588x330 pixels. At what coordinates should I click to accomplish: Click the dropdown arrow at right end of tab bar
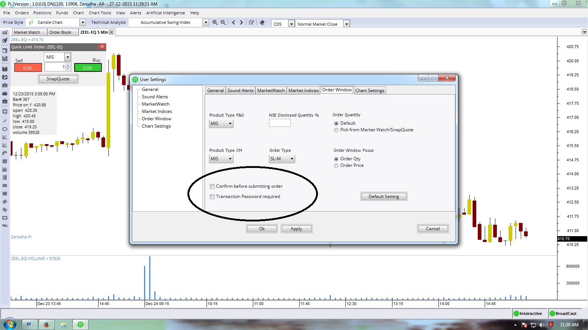point(584,32)
